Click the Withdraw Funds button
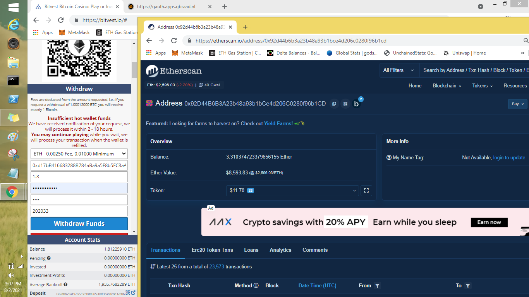 (x=79, y=224)
